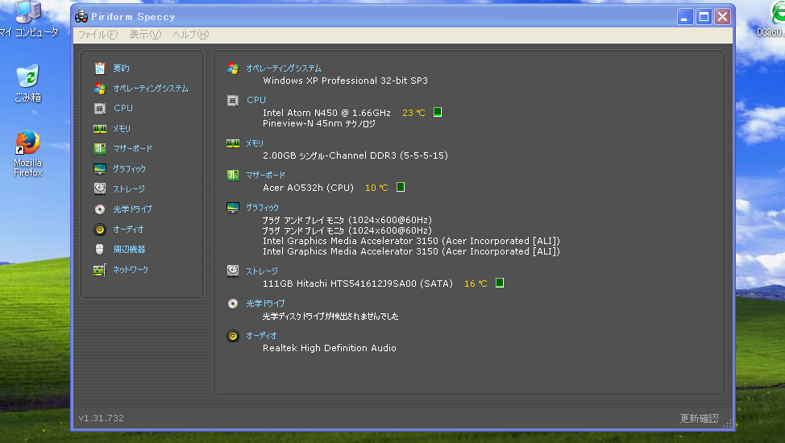Click the ストレージ hard disk icon in sidebar
This screenshot has height=443, width=785.
[x=100, y=188]
